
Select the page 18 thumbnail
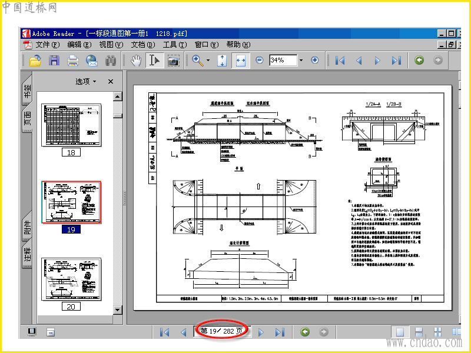click(x=71, y=125)
